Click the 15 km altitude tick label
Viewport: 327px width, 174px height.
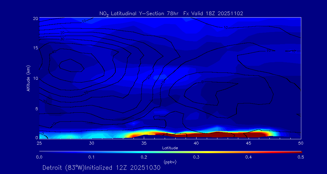35,48
